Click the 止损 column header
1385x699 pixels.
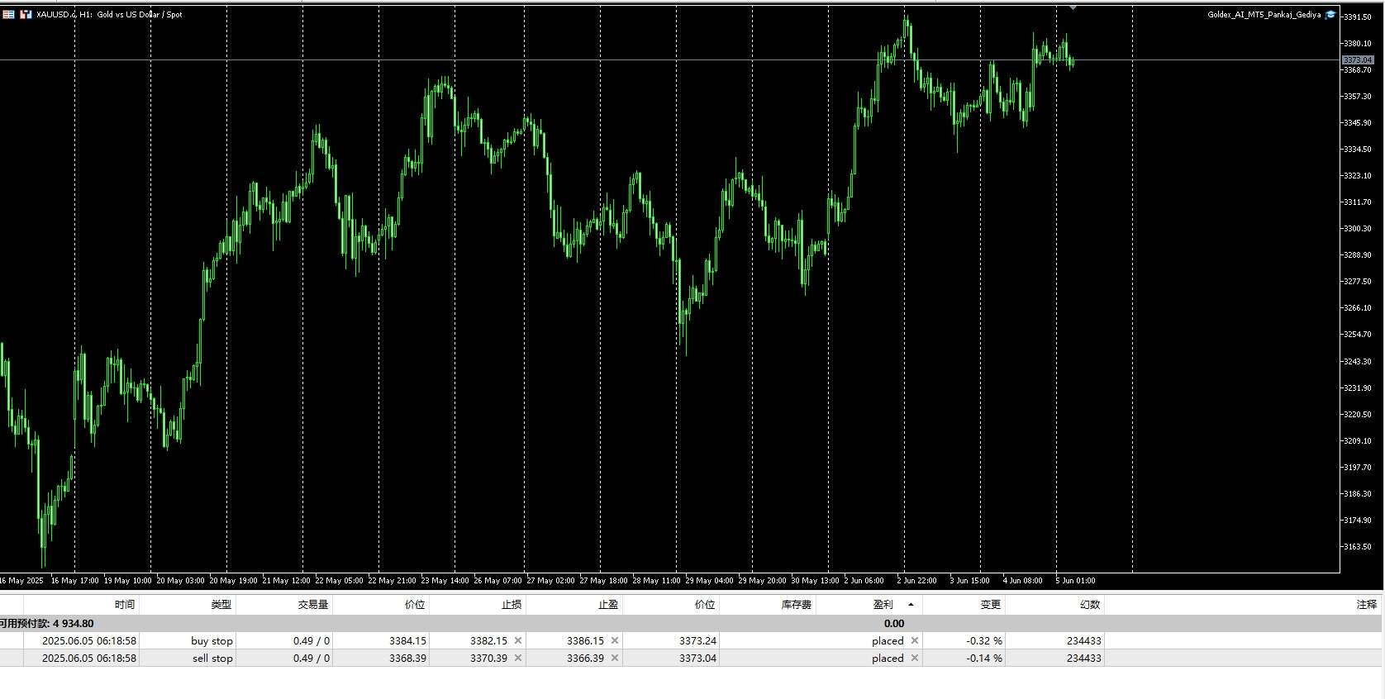click(x=512, y=605)
